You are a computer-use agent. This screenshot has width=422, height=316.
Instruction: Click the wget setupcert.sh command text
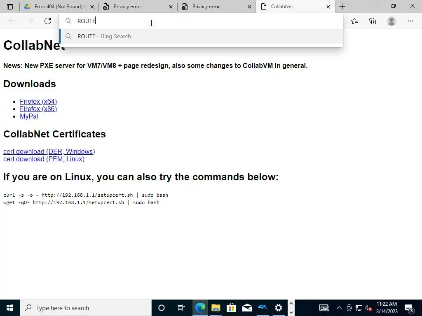[81, 202]
